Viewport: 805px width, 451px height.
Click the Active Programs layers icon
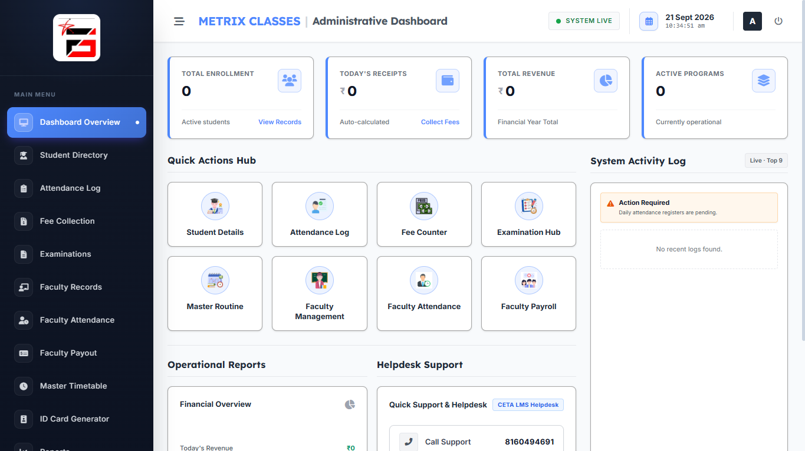(764, 81)
